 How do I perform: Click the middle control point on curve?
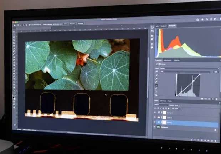coord(194,81)
